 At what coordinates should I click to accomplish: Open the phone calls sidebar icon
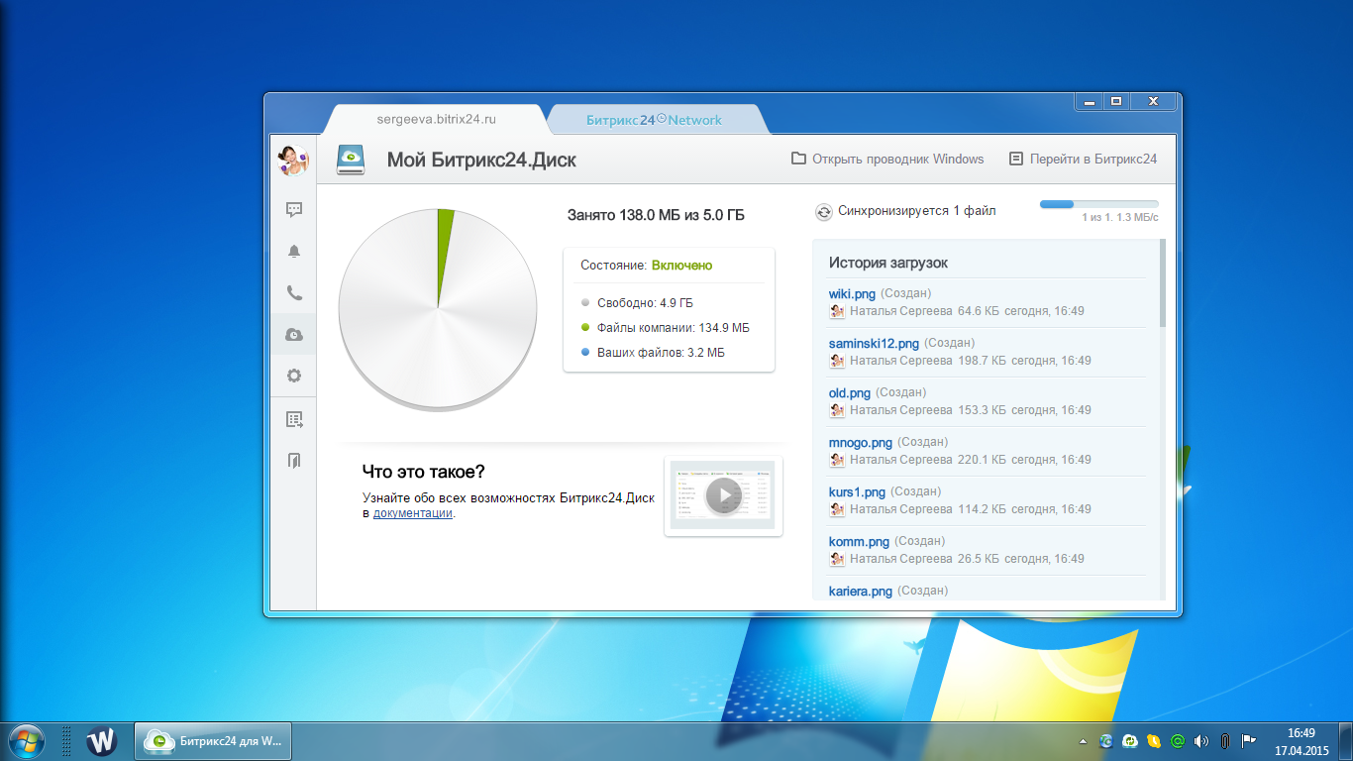point(294,293)
